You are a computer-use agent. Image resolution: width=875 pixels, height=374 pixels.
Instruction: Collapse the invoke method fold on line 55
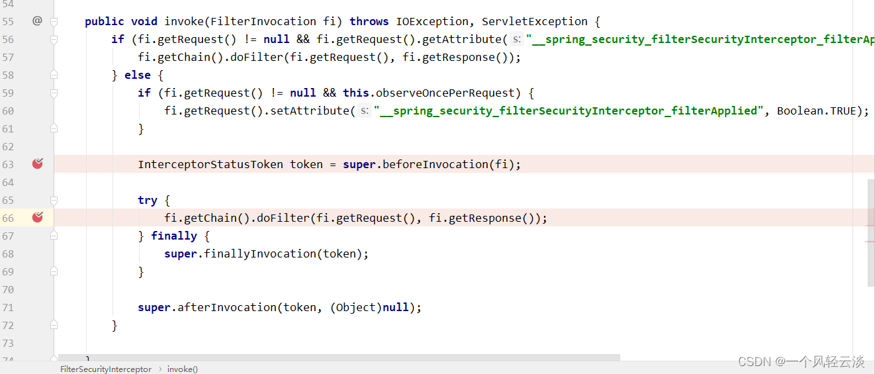click(x=54, y=22)
